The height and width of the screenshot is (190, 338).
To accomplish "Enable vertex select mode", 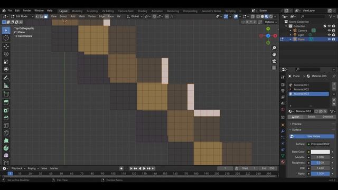I will point(37,16).
